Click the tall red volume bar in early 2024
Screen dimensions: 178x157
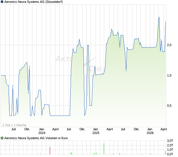coord(50,151)
